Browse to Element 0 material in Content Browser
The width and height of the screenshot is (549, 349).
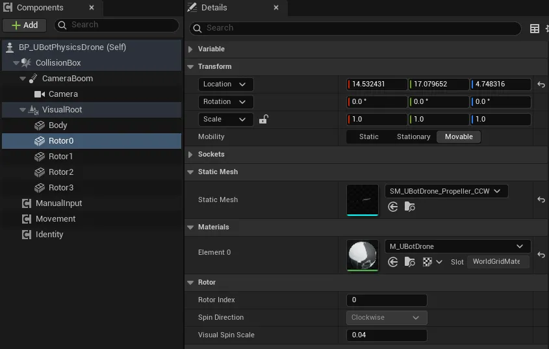(x=410, y=262)
